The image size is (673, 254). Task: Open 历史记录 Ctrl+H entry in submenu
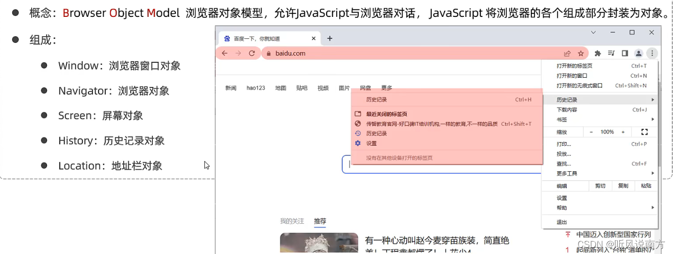tap(447, 100)
